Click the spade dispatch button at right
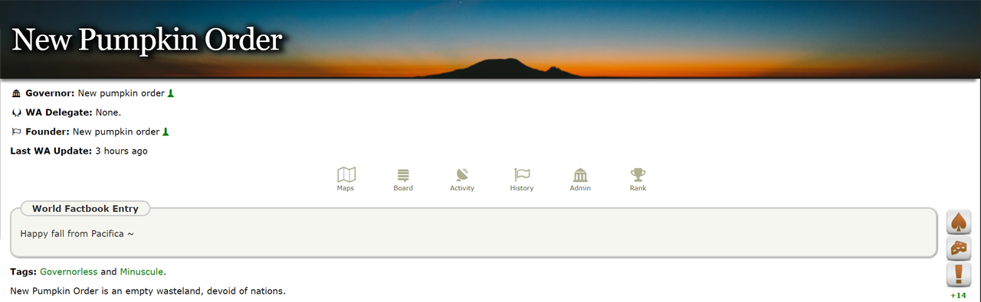The width and height of the screenshot is (981, 302). tap(958, 222)
